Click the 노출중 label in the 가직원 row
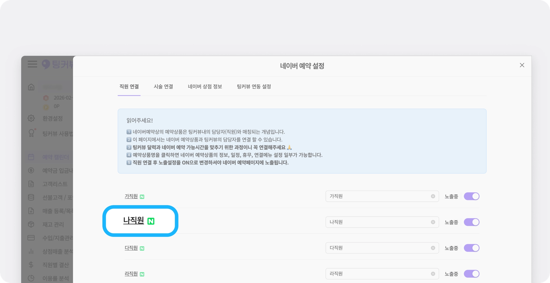This screenshot has width=550, height=283. (x=451, y=196)
